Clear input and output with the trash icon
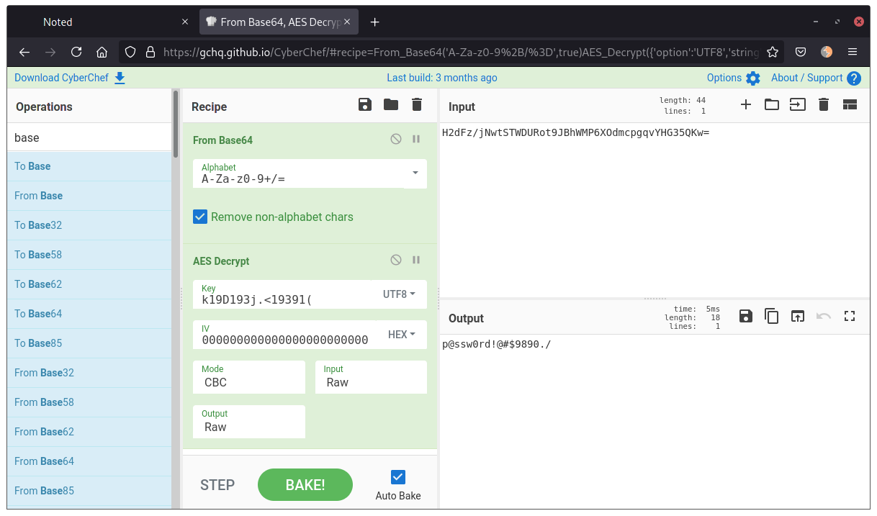Viewport: 877px width, 516px height. (x=824, y=105)
